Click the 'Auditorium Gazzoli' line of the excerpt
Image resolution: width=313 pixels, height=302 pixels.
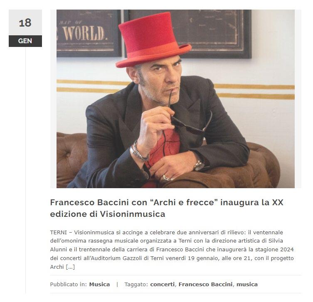(172, 258)
